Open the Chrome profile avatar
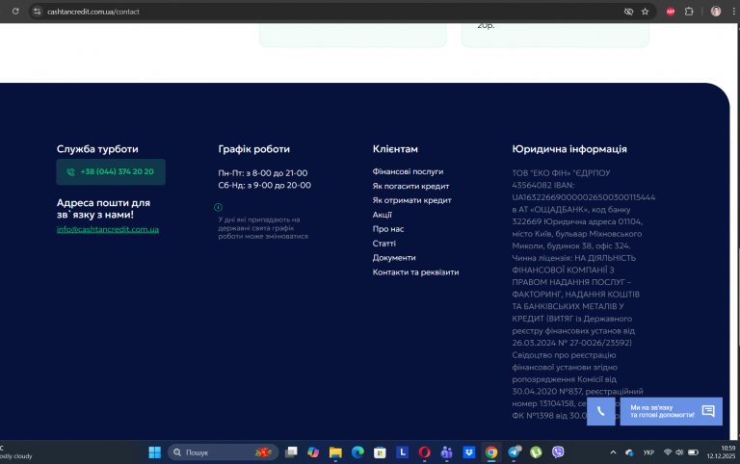740x464 pixels. point(716,12)
